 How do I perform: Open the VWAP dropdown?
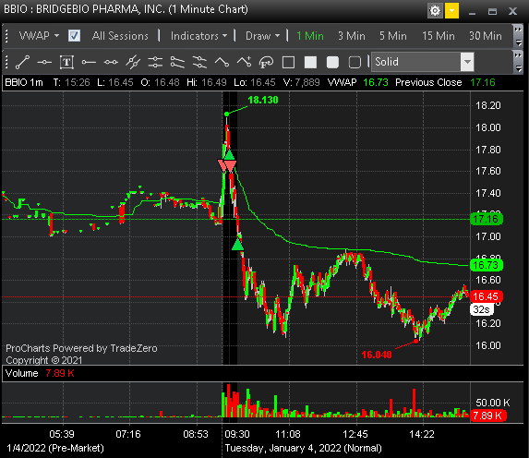[x=39, y=36]
